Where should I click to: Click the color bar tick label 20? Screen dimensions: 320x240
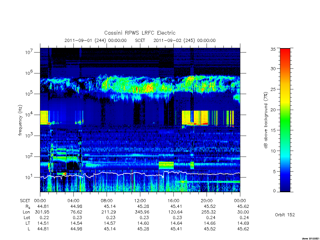click(x=273, y=110)
